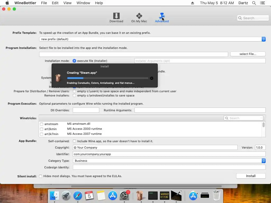Click the Version 1.0.0 field

pos(260,147)
